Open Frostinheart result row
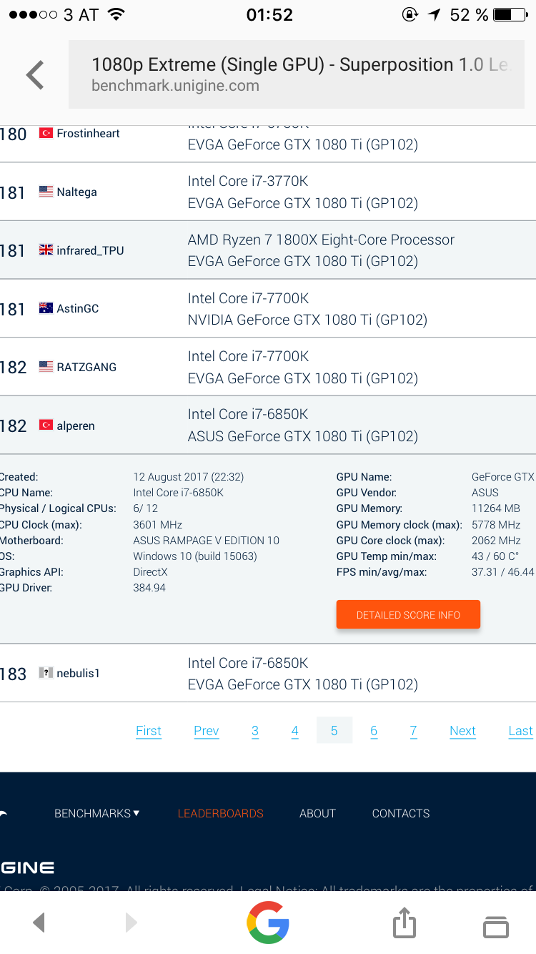The width and height of the screenshot is (536, 954). click(268, 143)
